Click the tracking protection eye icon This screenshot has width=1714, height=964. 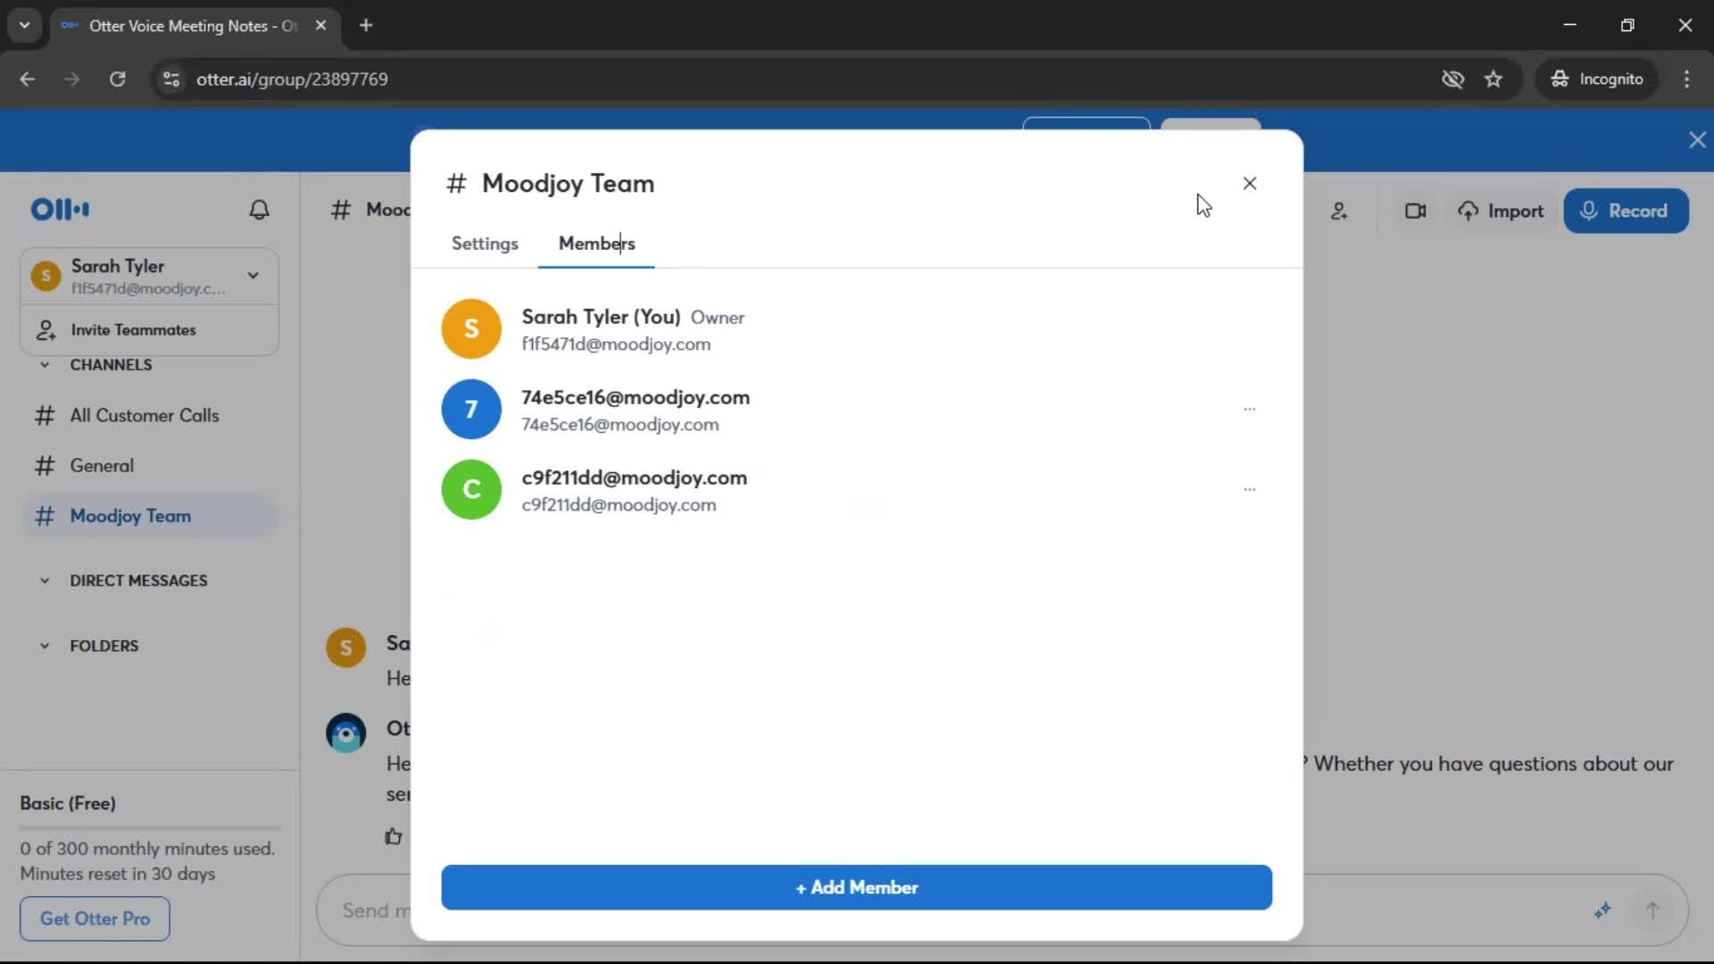click(1452, 79)
